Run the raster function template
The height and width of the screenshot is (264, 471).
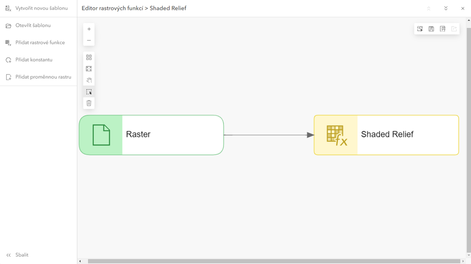click(x=420, y=29)
